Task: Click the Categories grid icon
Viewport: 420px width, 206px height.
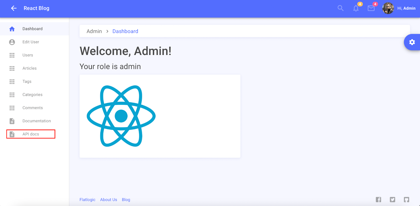Action: pos(12,95)
